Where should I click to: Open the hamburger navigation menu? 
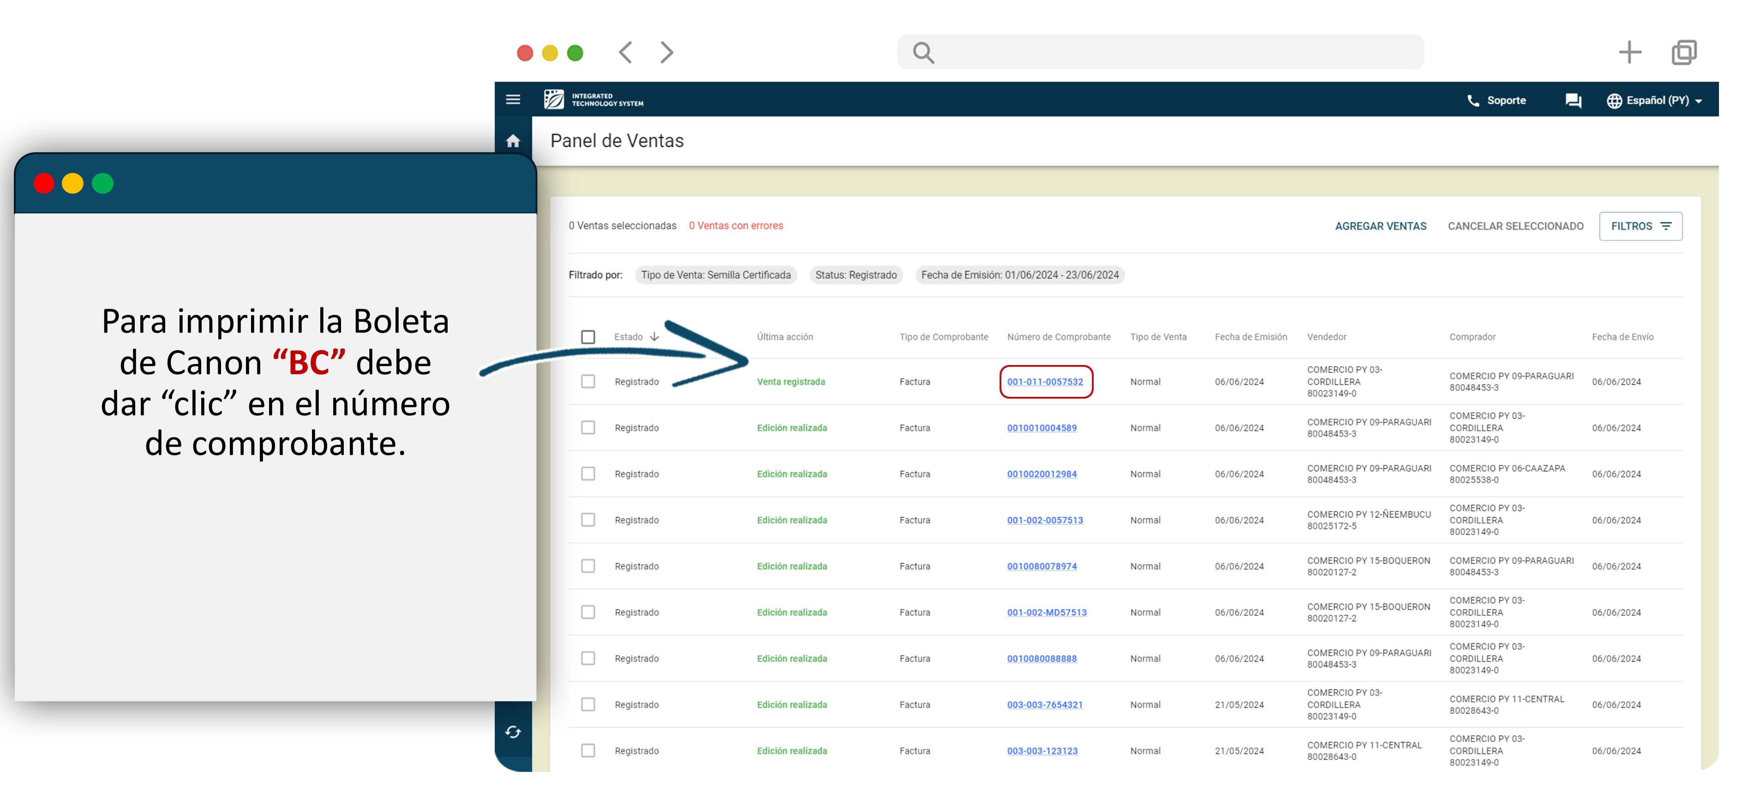click(512, 100)
